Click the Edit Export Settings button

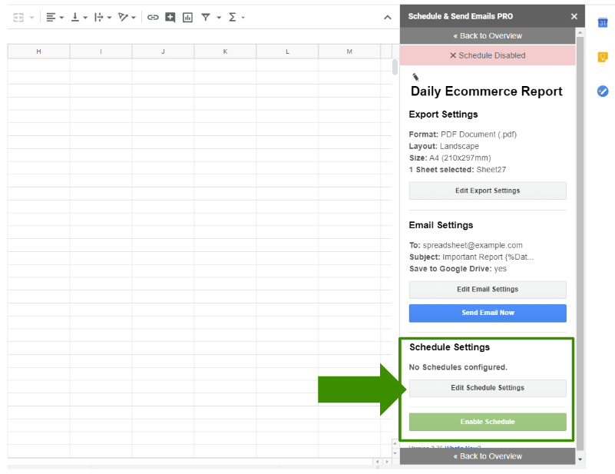488,191
